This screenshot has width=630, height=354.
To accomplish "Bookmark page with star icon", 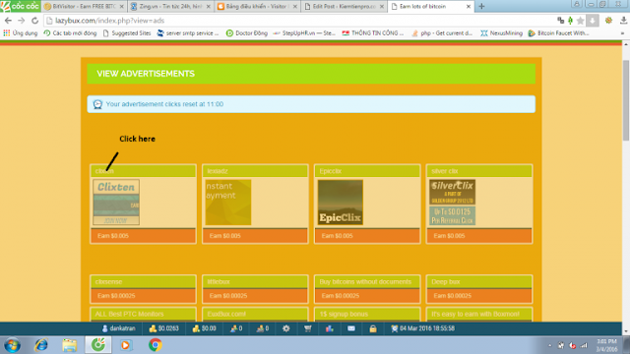I will pyautogui.click(x=580, y=21).
